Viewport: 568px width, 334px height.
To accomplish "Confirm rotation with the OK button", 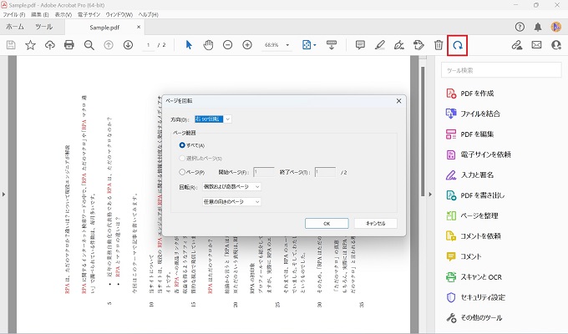I will (x=327, y=224).
